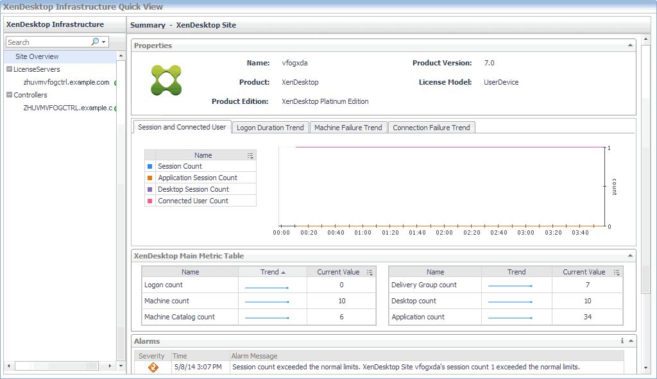657x379 pixels.
Task: Click the tree panel scroll up arrow
Action: tap(121, 56)
